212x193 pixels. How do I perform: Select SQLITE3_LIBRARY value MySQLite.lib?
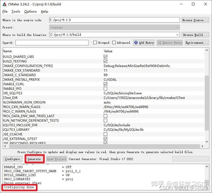tap(124, 130)
